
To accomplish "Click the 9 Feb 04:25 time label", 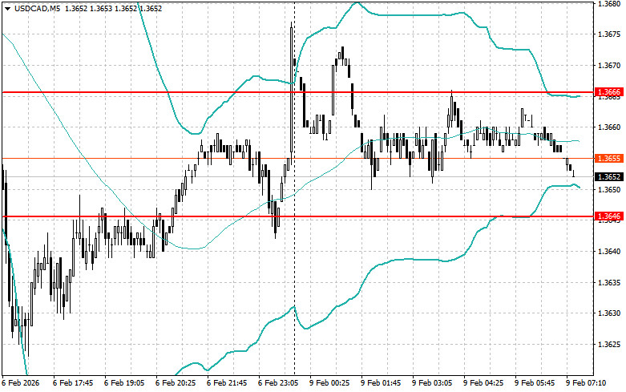I will (483, 383).
